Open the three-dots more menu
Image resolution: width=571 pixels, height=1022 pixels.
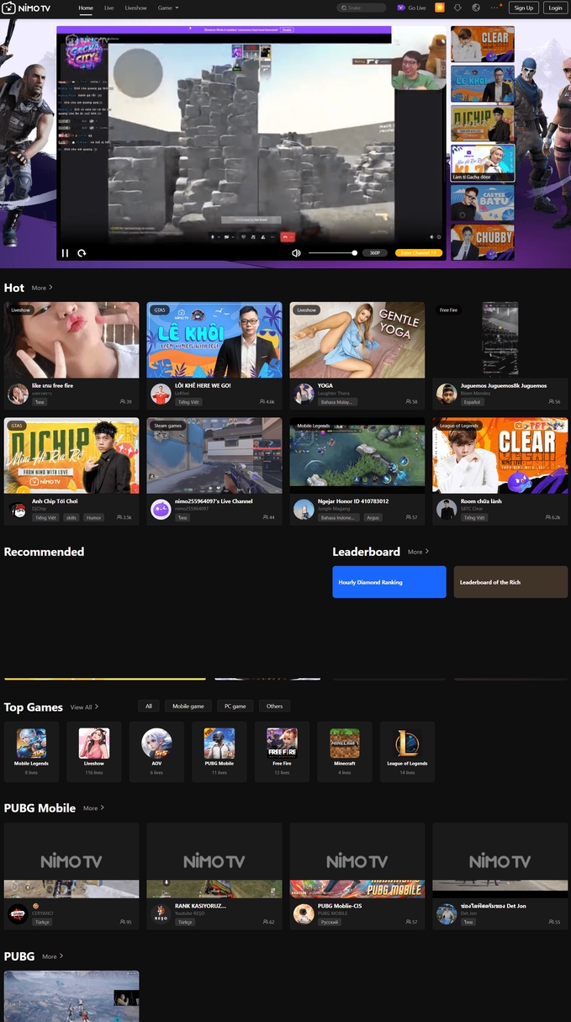[x=495, y=8]
